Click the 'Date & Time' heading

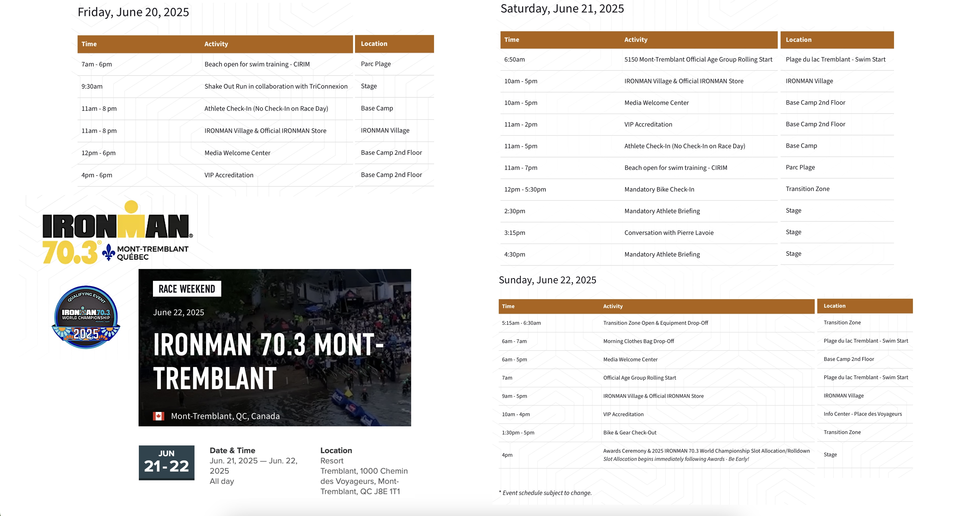[x=233, y=451]
